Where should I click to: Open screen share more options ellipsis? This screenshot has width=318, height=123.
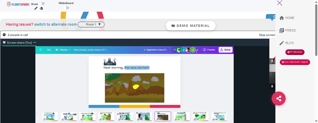tap(35, 43)
